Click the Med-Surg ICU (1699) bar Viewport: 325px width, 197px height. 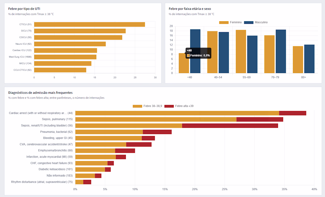[65, 57]
